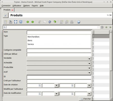Bookmark this filter with the star icon
Image resolution: width=113 pixels, height=101 pixels.
click(x=98, y=27)
